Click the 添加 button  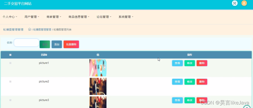(x=57, y=44)
